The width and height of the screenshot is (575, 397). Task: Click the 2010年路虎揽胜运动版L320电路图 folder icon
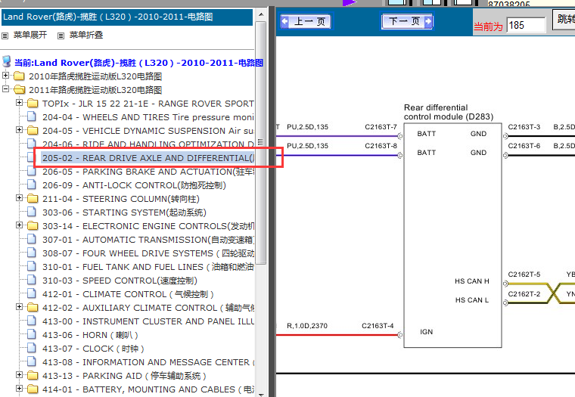(19, 76)
